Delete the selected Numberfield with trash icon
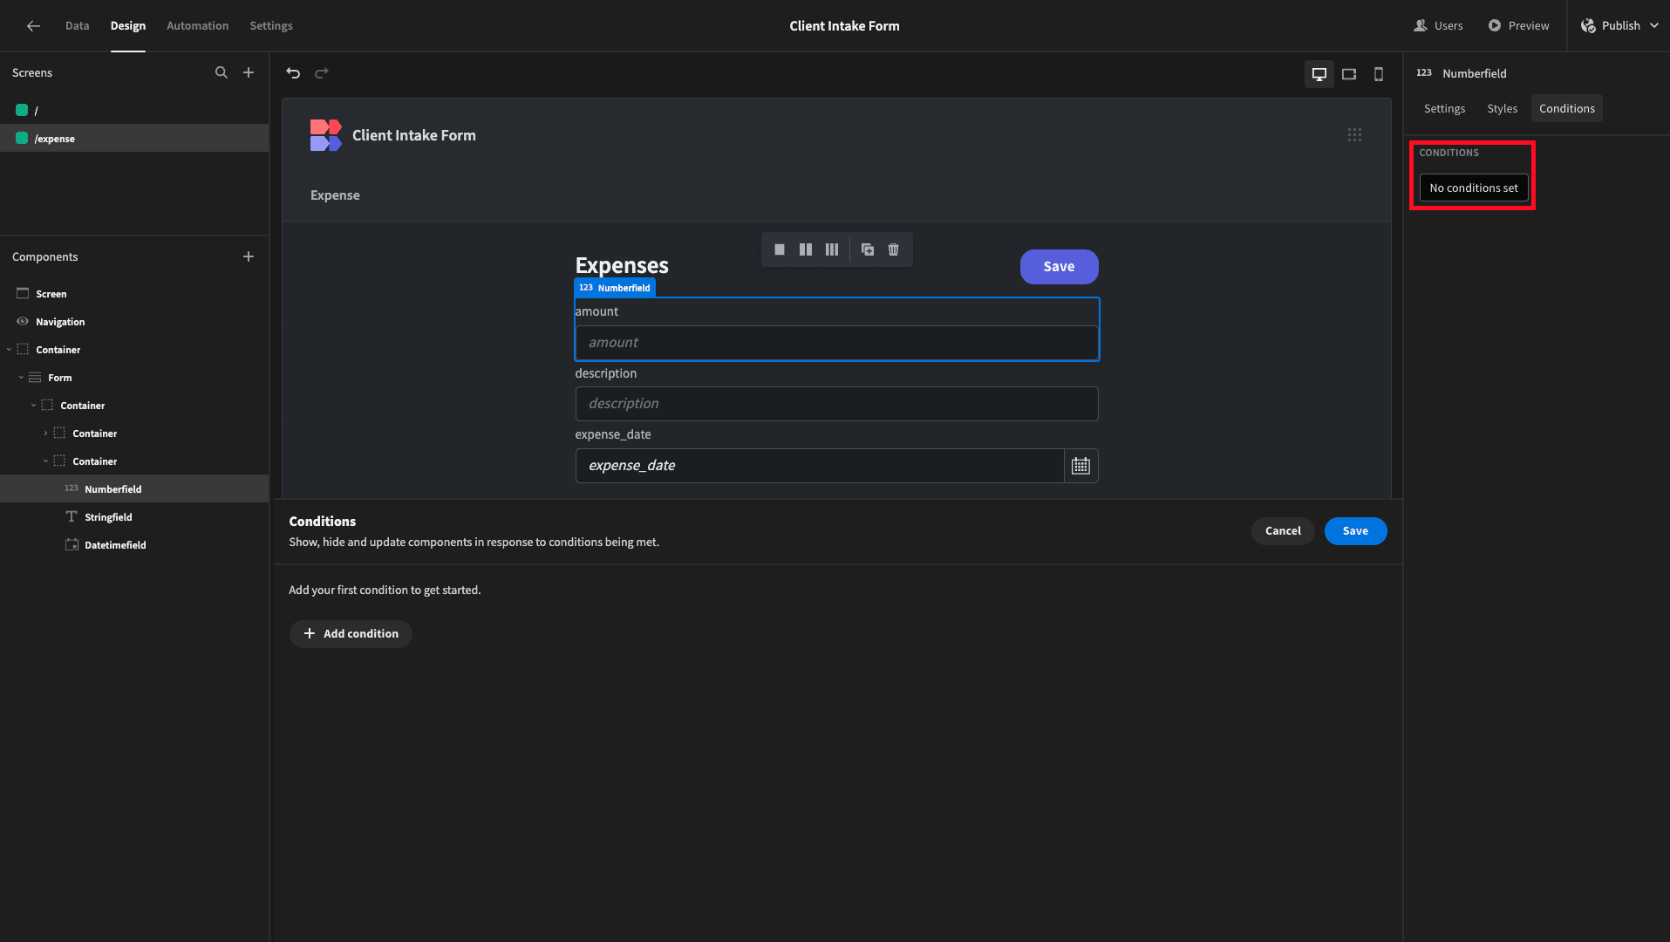 click(894, 250)
